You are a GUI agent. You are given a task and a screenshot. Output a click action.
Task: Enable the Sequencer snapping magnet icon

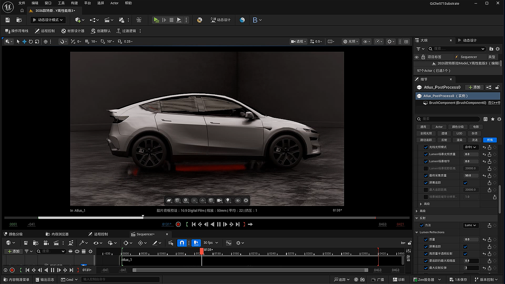[x=181, y=243]
